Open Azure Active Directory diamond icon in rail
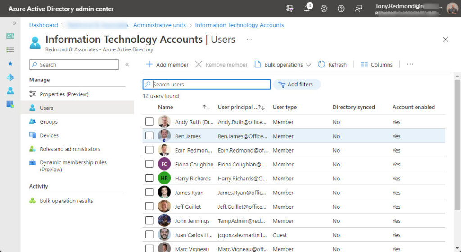This screenshot has width=461, height=252. (10, 77)
